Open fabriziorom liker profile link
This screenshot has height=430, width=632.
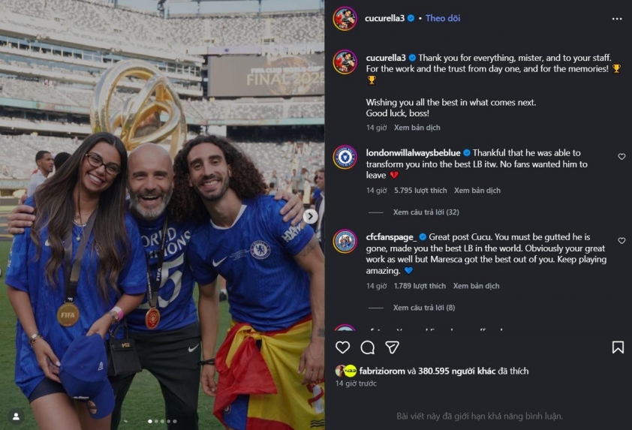click(x=383, y=371)
